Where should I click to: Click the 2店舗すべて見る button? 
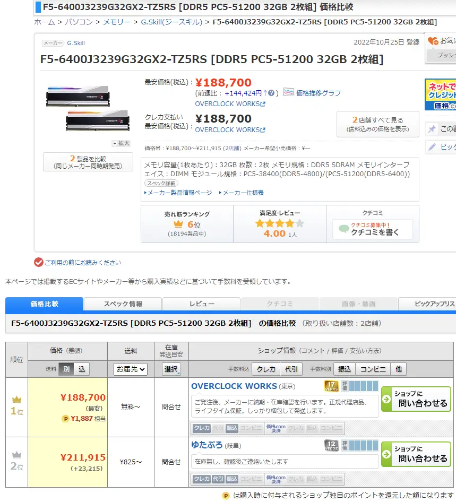point(377,124)
